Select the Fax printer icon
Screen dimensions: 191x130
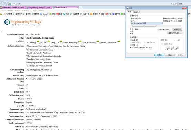pos(132,21)
